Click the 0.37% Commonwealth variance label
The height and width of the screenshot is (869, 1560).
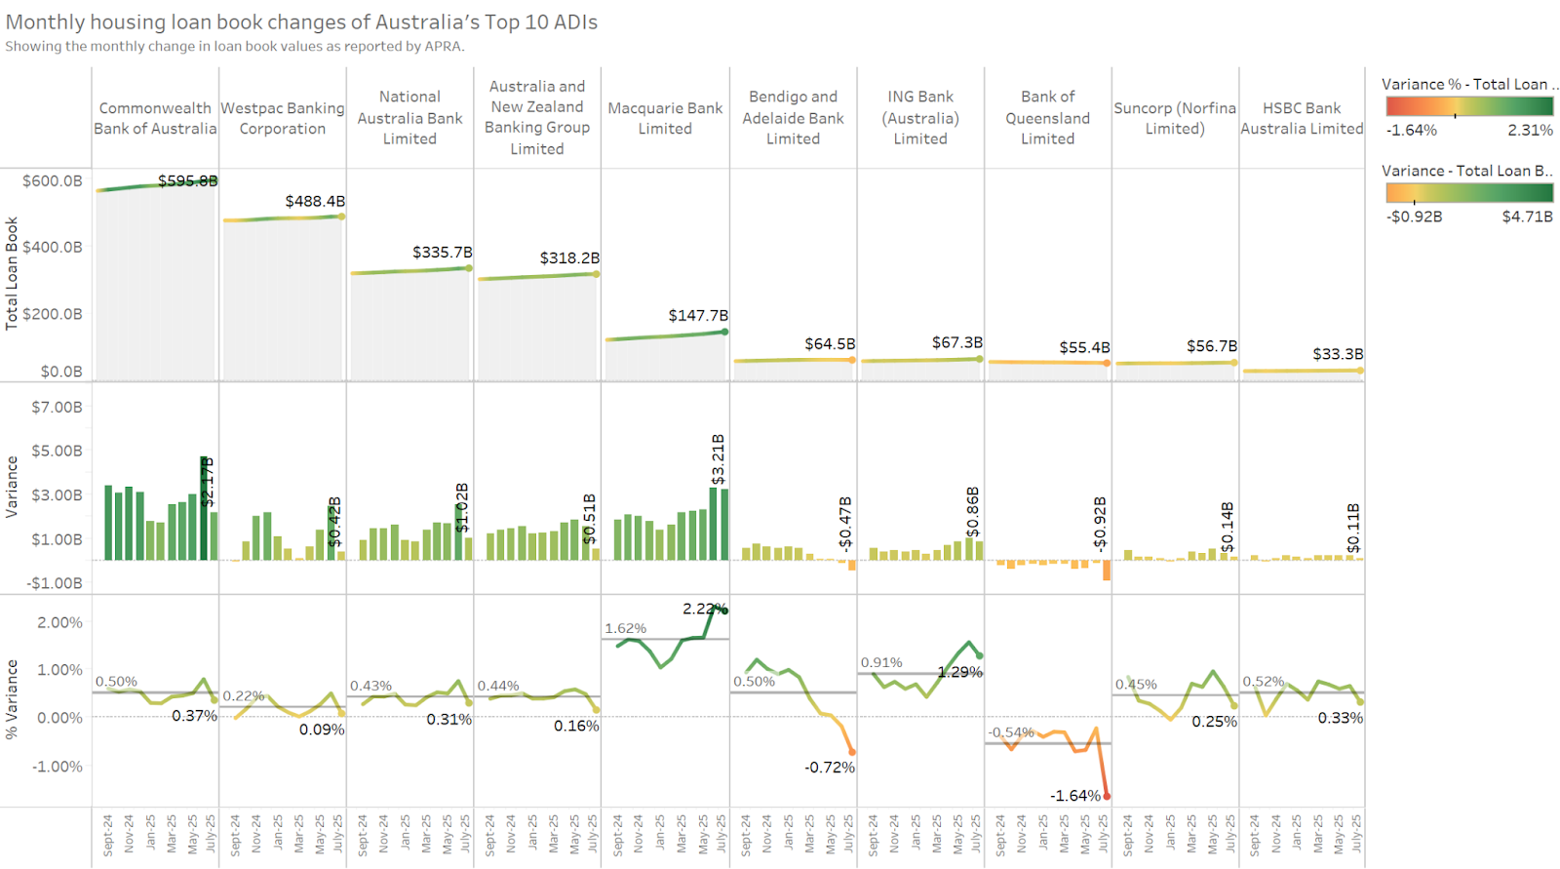(x=195, y=716)
